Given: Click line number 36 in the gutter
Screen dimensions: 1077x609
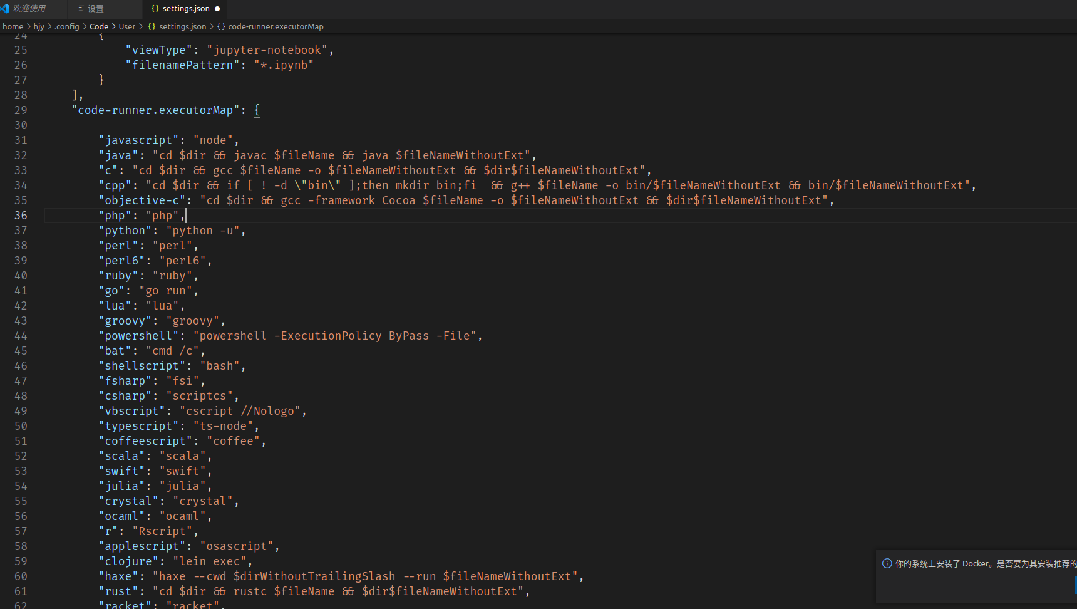Looking at the screenshot, I should [21, 216].
